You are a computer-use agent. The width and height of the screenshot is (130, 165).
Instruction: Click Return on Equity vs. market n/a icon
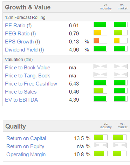click(119, 145)
